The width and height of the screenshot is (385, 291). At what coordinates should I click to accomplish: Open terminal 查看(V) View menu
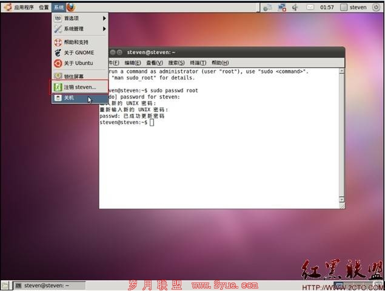tap(155, 63)
